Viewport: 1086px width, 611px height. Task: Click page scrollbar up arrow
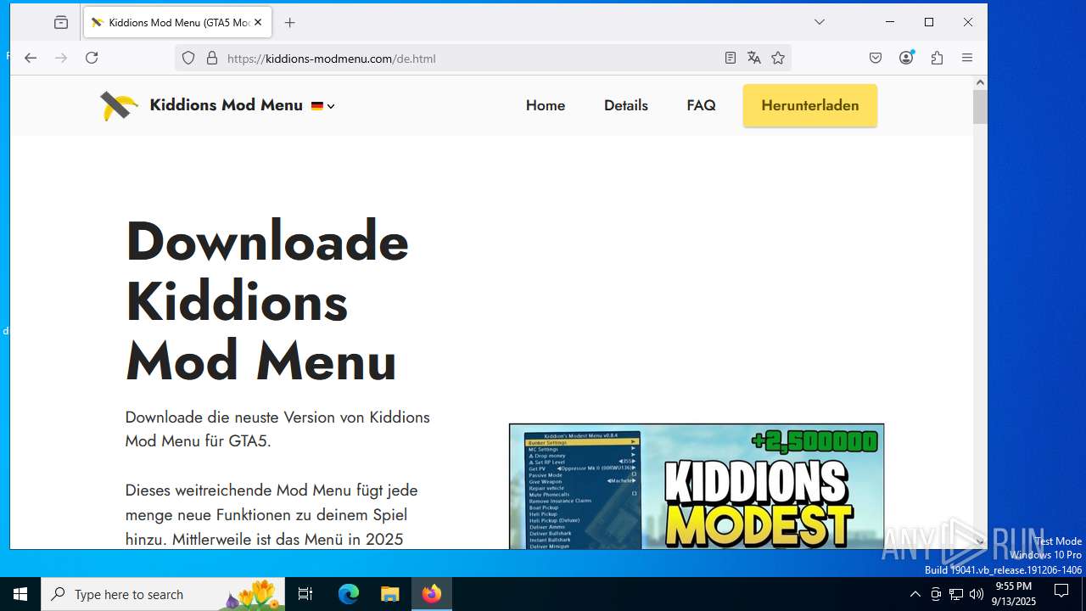point(980,82)
